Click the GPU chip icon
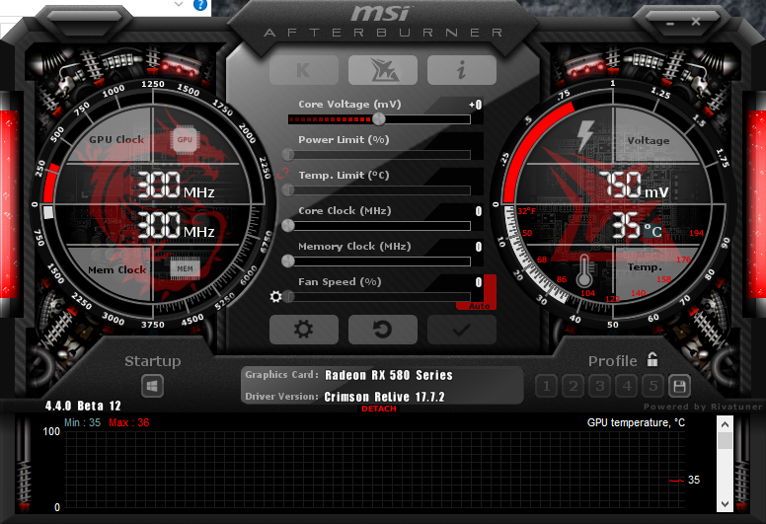Screen dimensions: 766x524 [x=185, y=140]
